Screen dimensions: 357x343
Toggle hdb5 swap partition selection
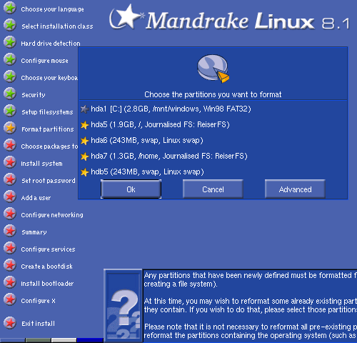(x=84, y=172)
